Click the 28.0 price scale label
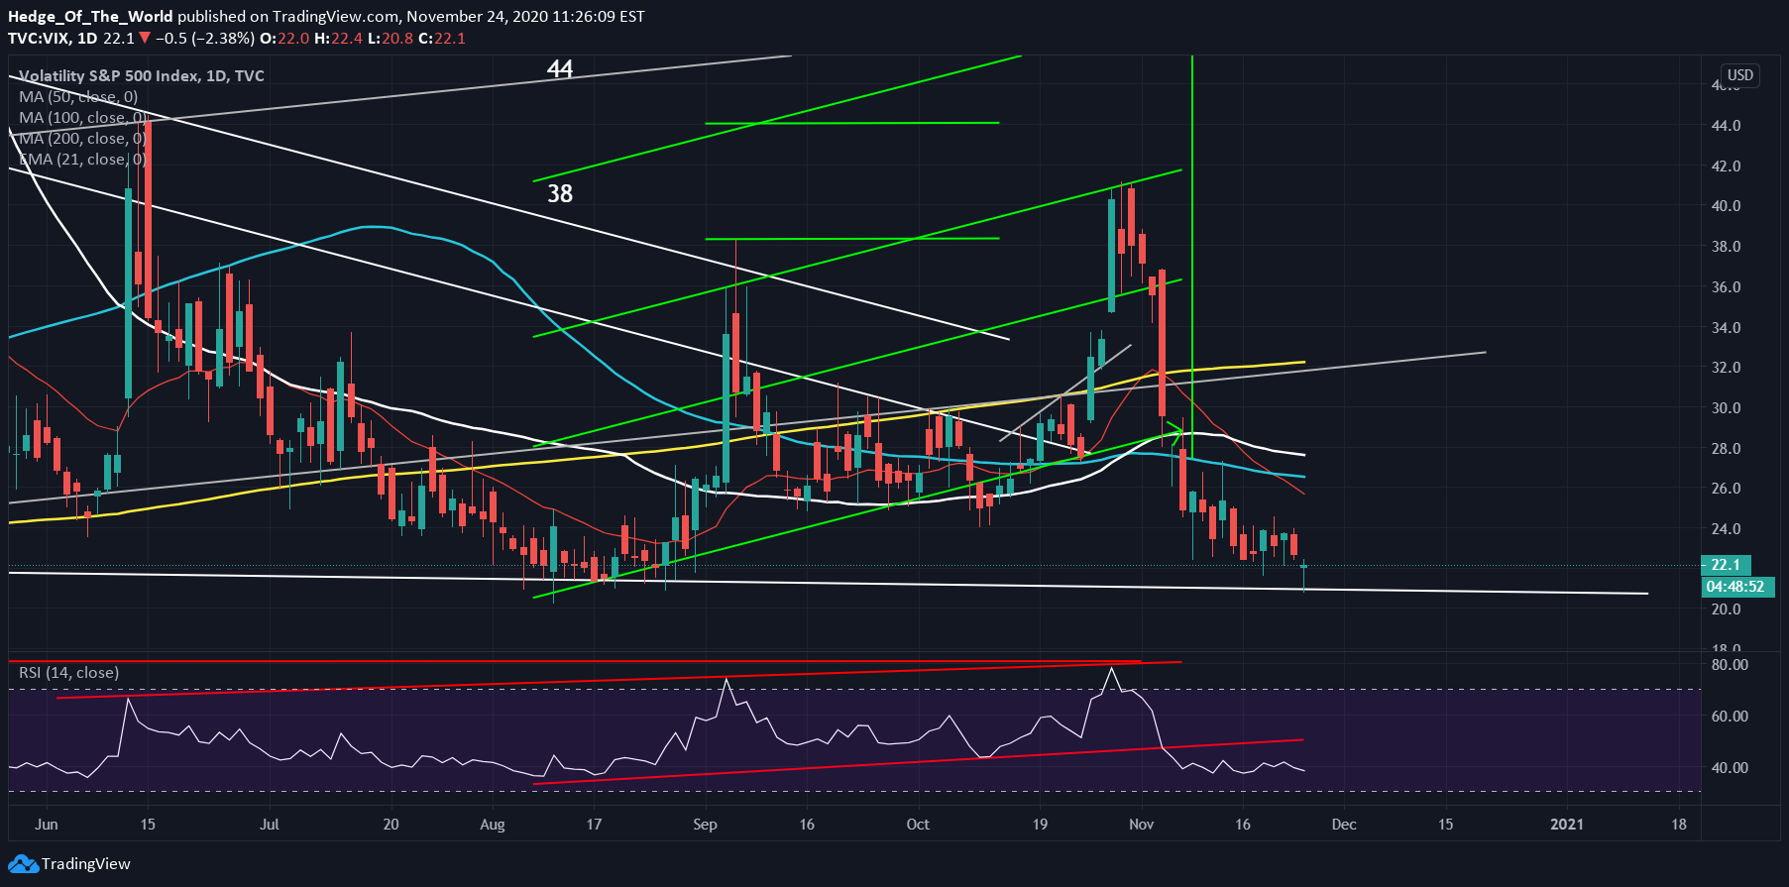 (x=1726, y=449)
